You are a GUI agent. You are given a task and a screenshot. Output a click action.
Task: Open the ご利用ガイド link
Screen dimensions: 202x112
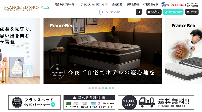tap(150, 5)
